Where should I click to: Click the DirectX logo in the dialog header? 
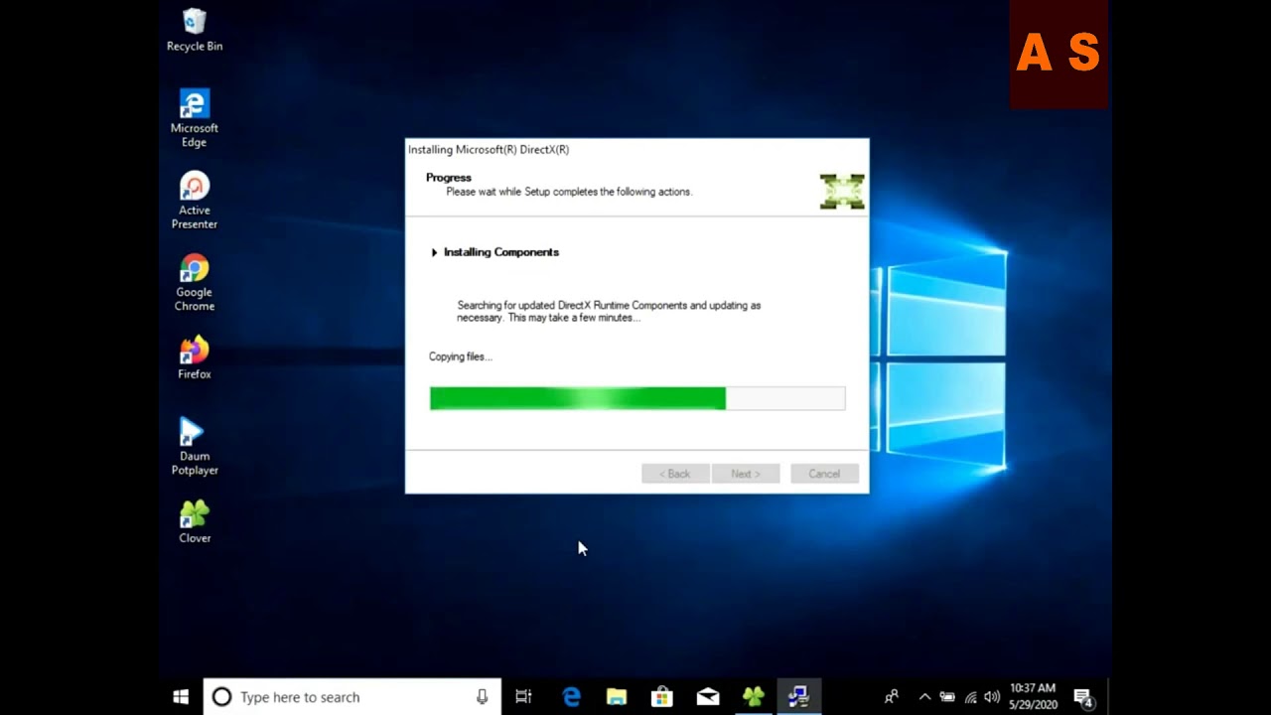[x=842, y=192]
